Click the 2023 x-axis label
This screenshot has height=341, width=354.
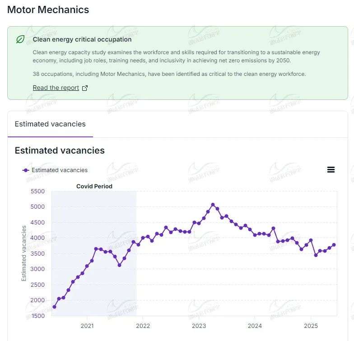[x=199, y=326]
